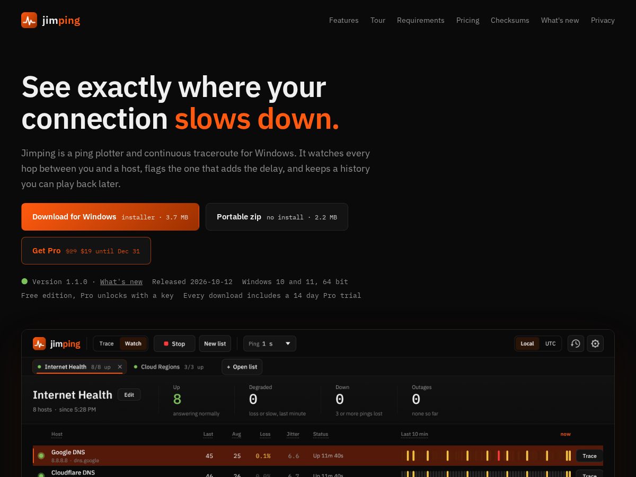Click the green status dot beside Cloudflare DNS
The height and width of the screenshot is (477, 636).
point(41,475)
